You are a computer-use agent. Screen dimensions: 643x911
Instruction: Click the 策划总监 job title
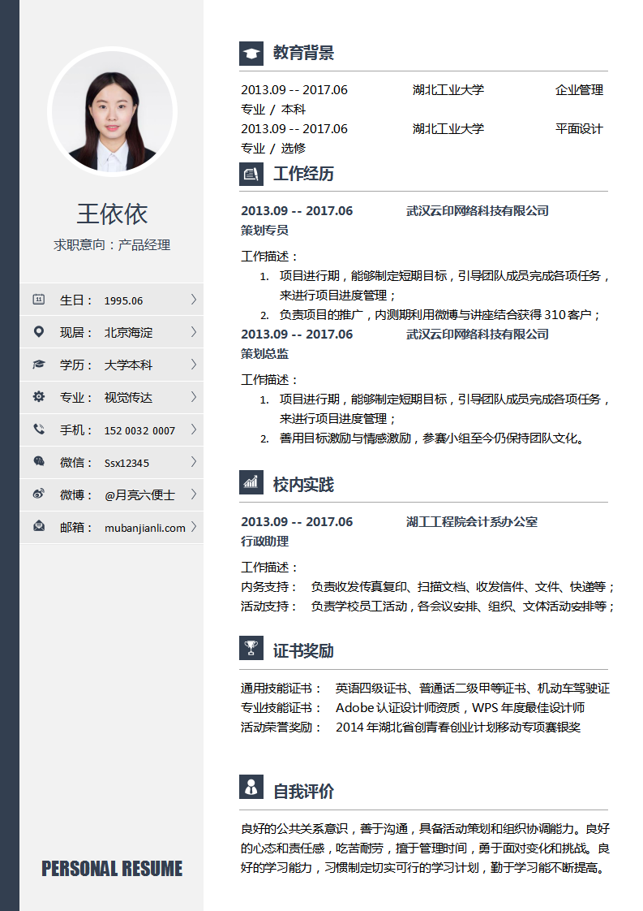[264, 354]
